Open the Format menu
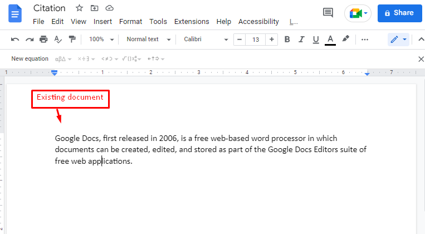This screenshot has width=425, height=234. tap(131, 21)
